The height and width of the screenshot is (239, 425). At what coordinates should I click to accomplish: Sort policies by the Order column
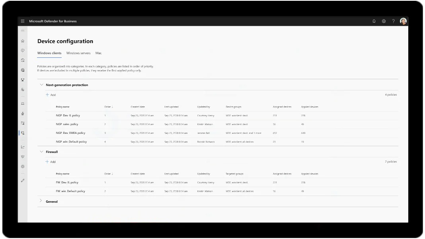(108, 106)
